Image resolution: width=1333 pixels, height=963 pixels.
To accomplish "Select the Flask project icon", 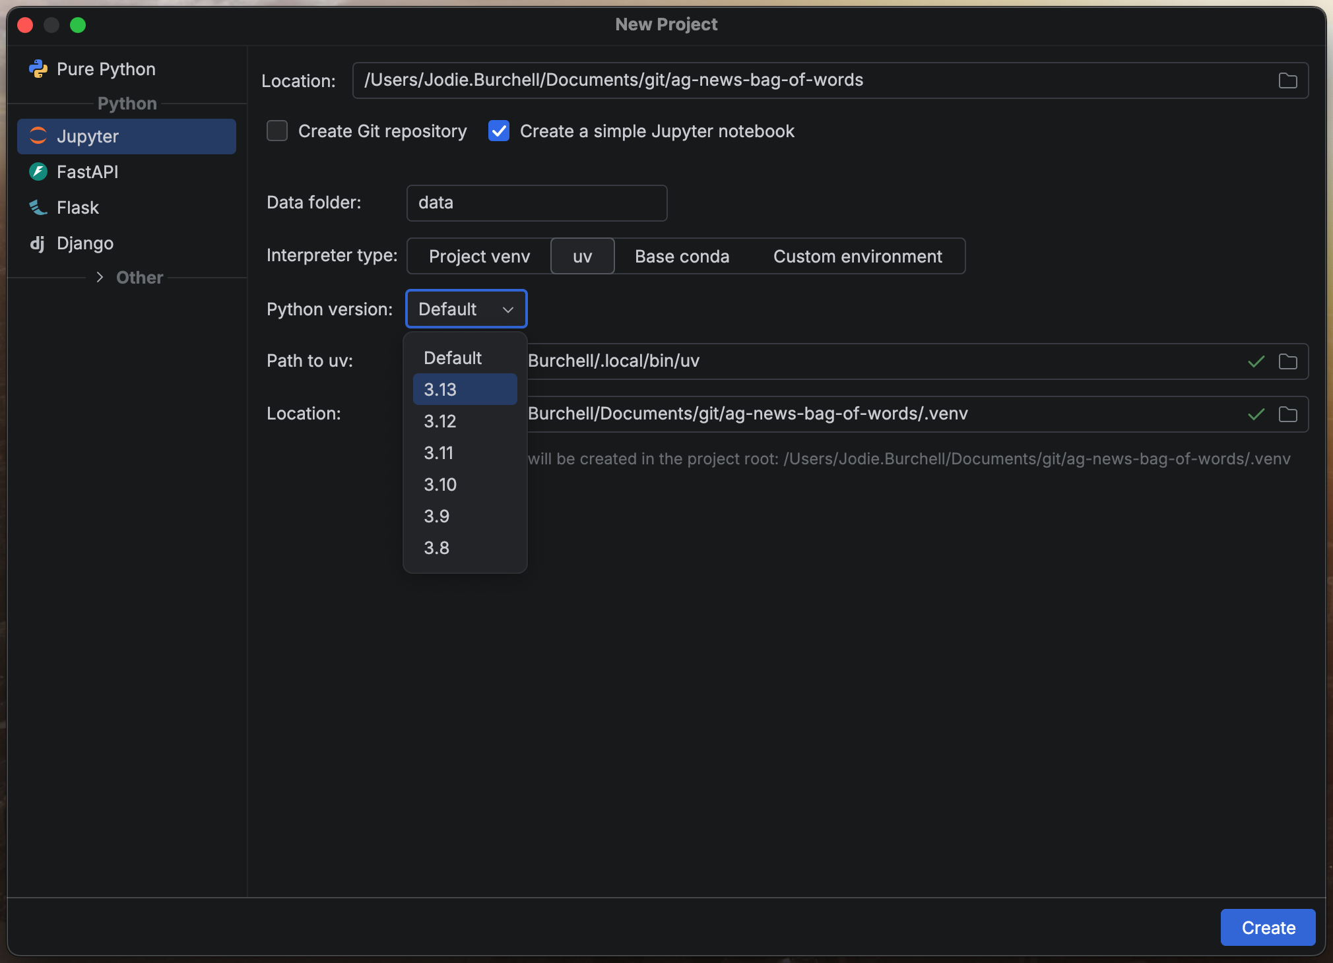I will (x=38, y=208).
